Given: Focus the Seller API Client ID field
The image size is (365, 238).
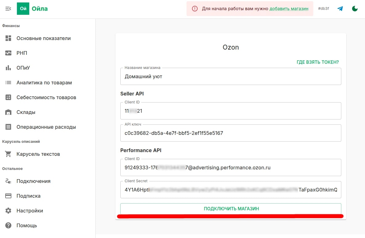Looking at the screenshot, I should tap(231, 111).
